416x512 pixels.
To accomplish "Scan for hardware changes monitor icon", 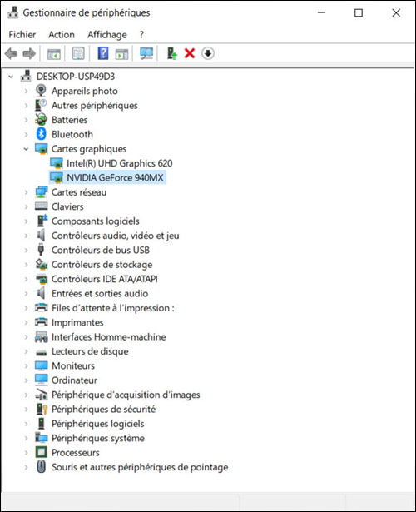I will pos(146,53).
